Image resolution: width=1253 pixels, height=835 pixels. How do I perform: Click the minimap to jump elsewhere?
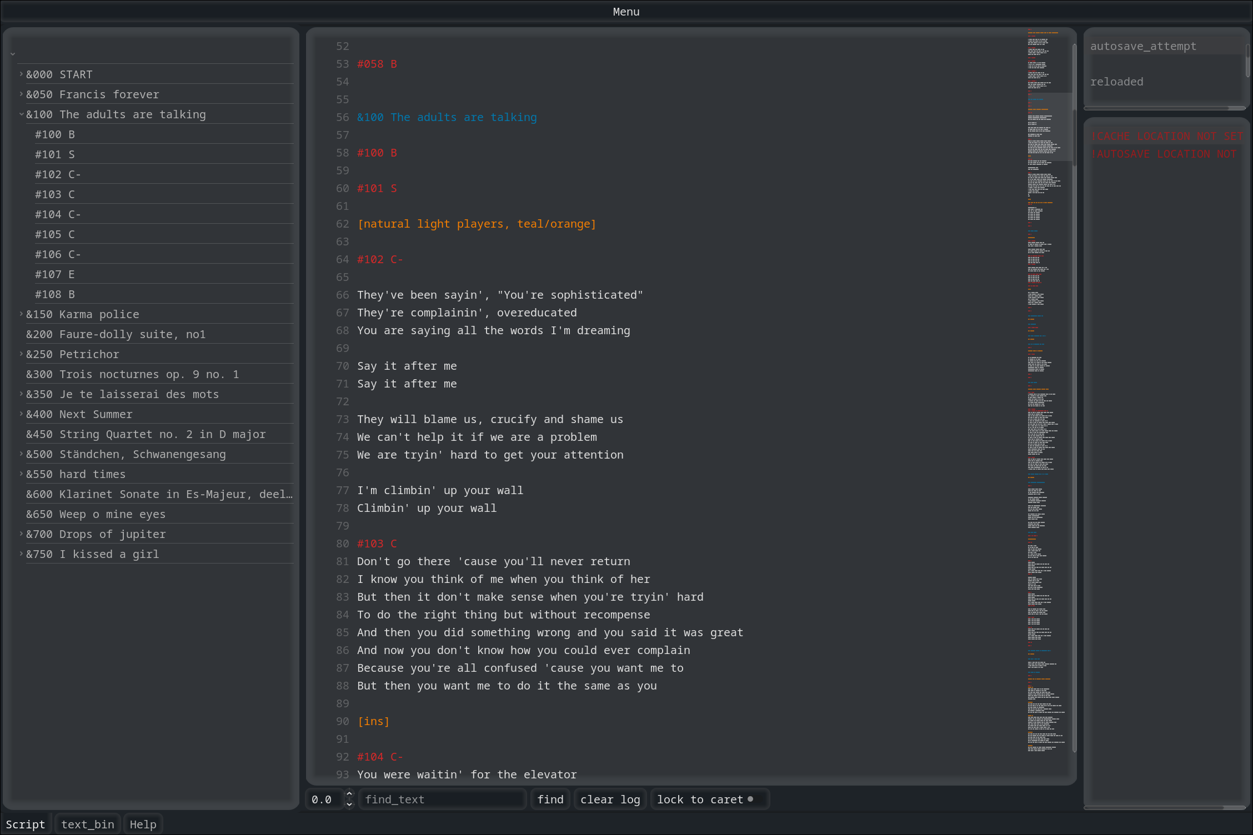[1044, 389]
